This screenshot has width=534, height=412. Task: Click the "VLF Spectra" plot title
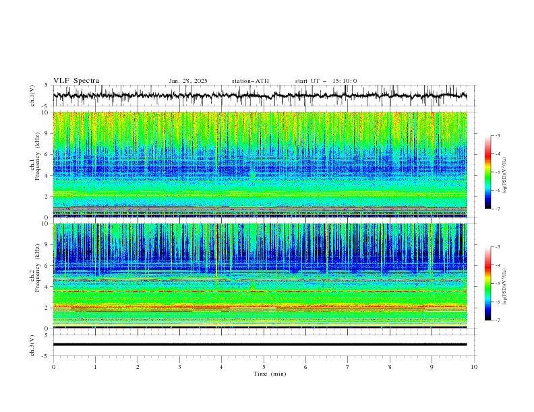tap(76, 81)
